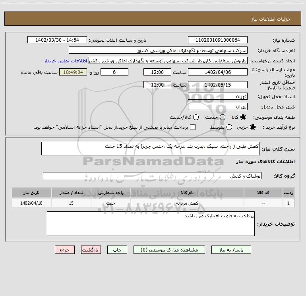Click the price validity date 1402/05/15
Screen dimensions: 306x296
coord(218,85)
